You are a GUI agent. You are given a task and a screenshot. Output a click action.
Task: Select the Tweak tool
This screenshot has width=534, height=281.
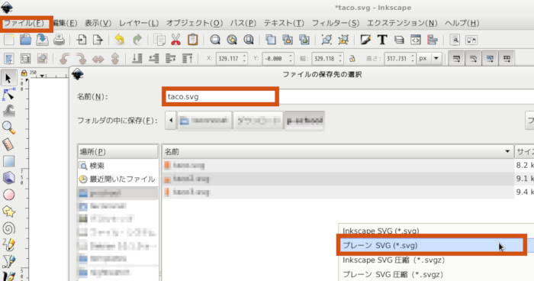point(8,111)
